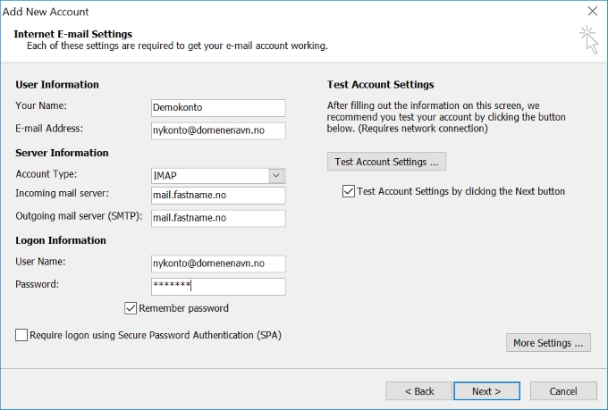Screen dimensions: 608x410
Task: Click the E-mail Address input field
Action: [x=218, y=130]
